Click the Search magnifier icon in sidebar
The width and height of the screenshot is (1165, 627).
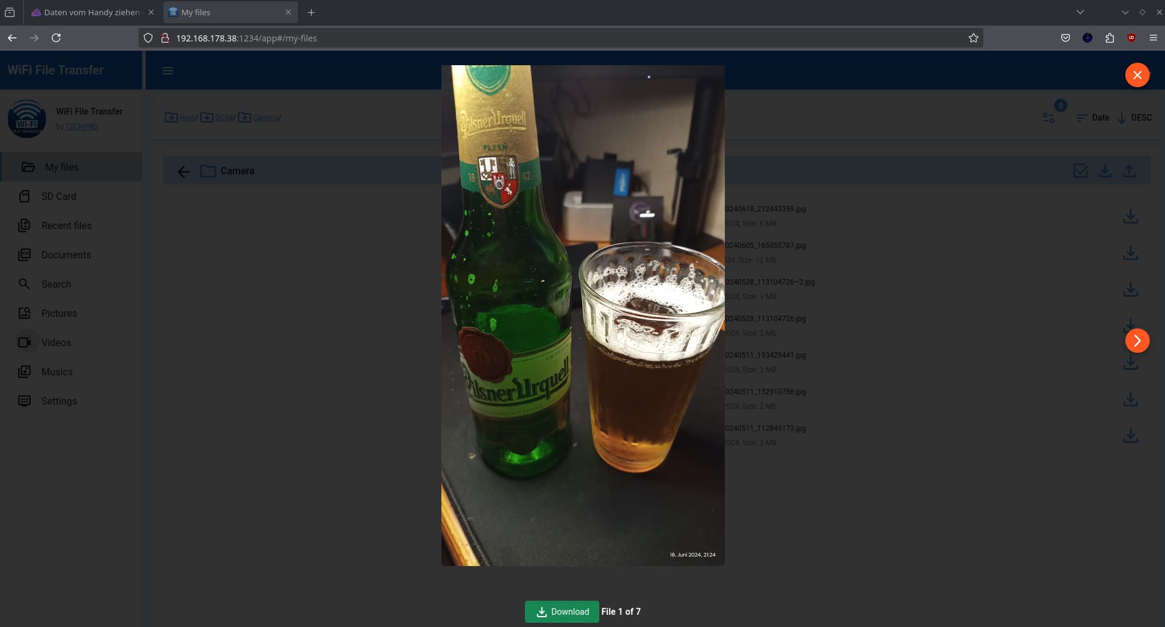(24, 284)
